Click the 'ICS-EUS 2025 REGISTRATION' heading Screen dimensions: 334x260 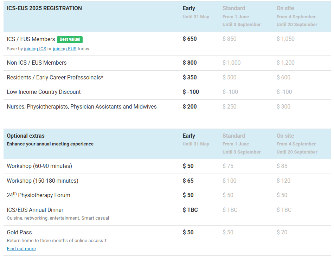point(44,8)
